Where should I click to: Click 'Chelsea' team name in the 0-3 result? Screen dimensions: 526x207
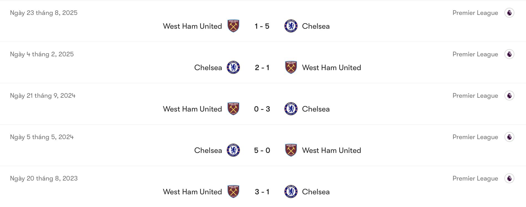[x=316, y=109]
